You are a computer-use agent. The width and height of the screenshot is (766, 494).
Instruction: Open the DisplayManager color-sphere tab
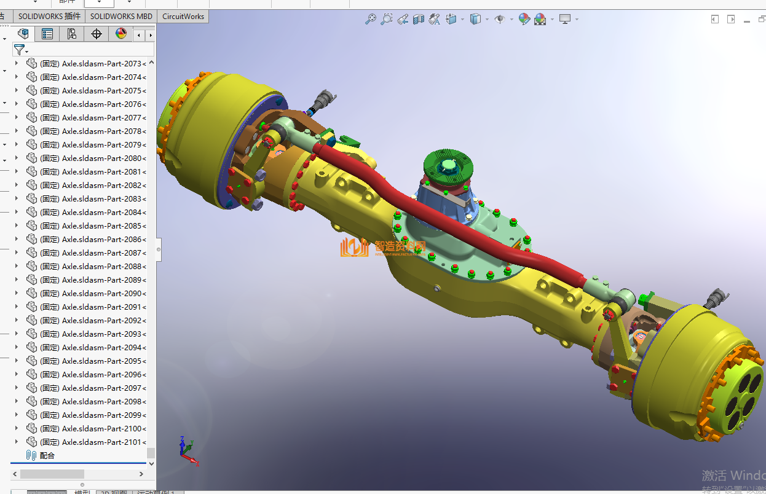[121, 34]
